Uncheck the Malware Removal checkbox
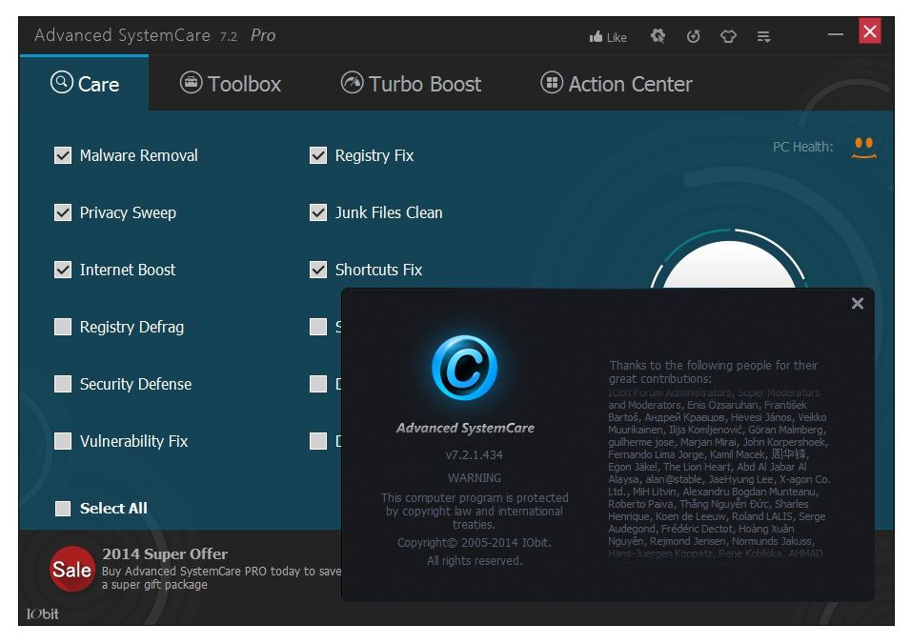 coord(63,155)
